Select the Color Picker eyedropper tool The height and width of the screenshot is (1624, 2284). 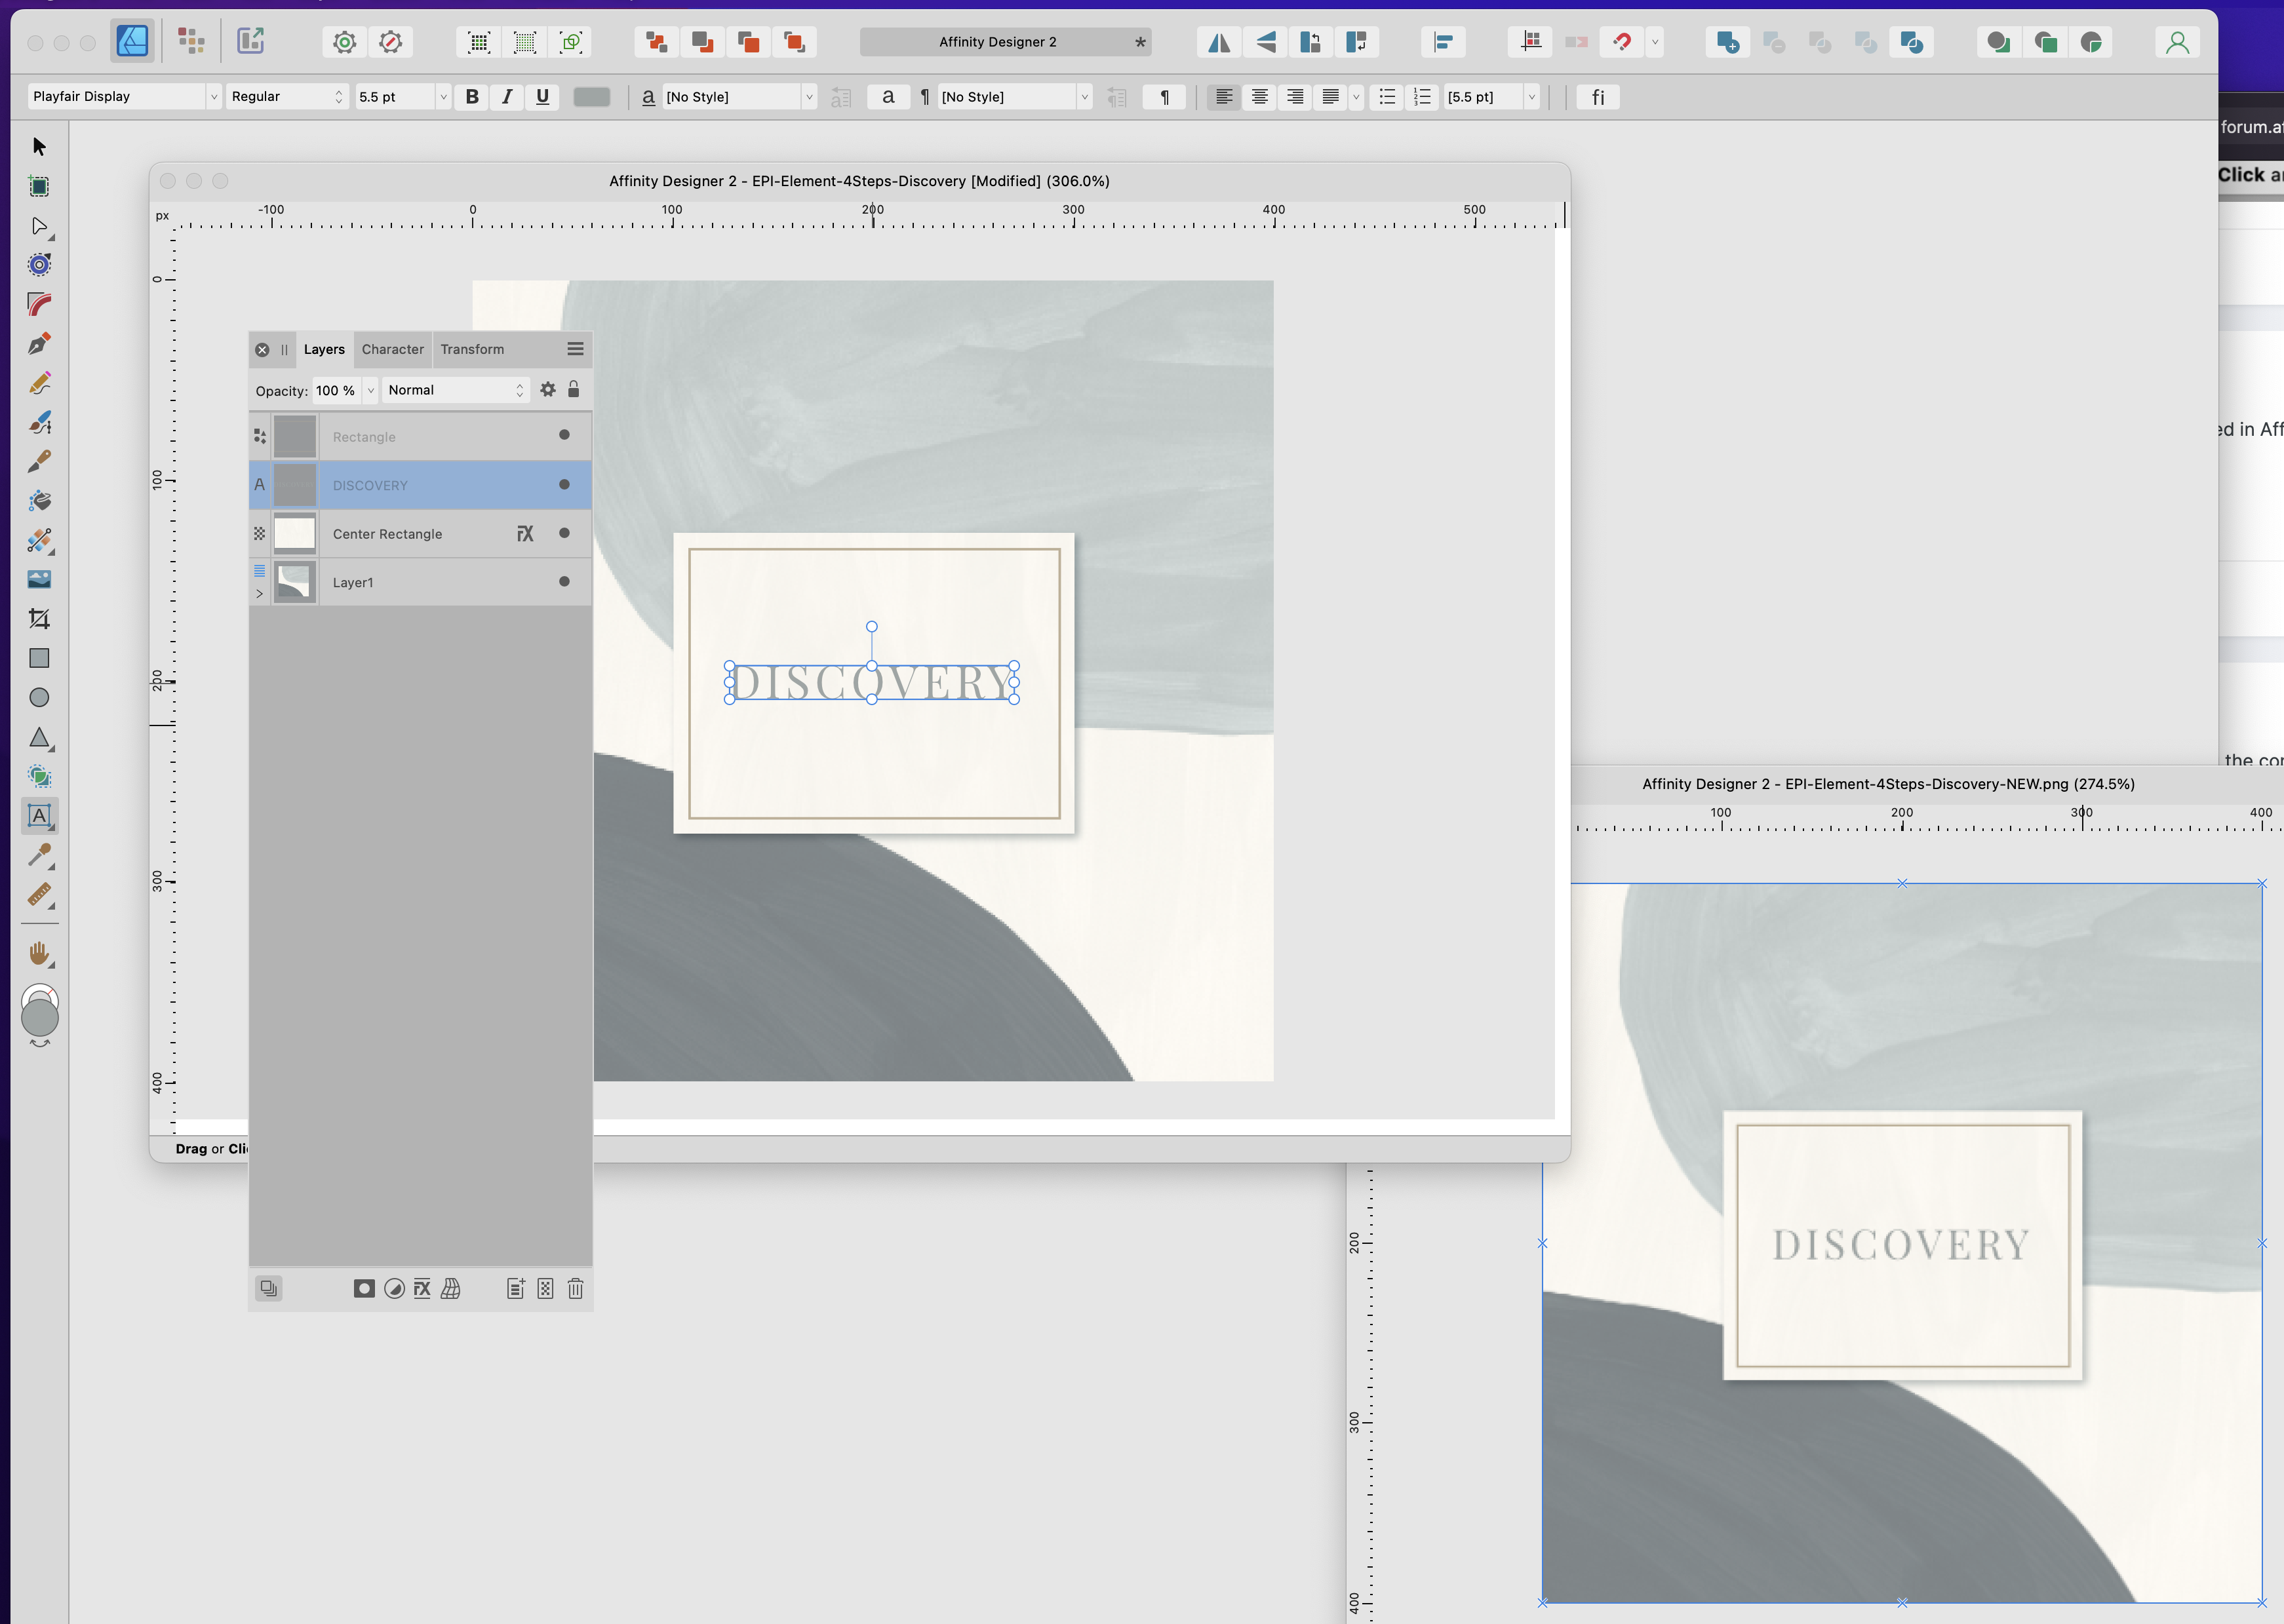(39, 855)
